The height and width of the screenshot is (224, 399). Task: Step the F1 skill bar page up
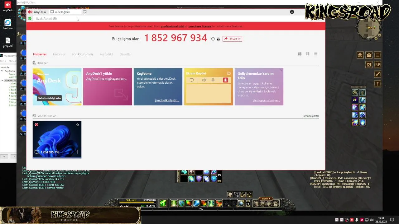click(x=248, y=201)
